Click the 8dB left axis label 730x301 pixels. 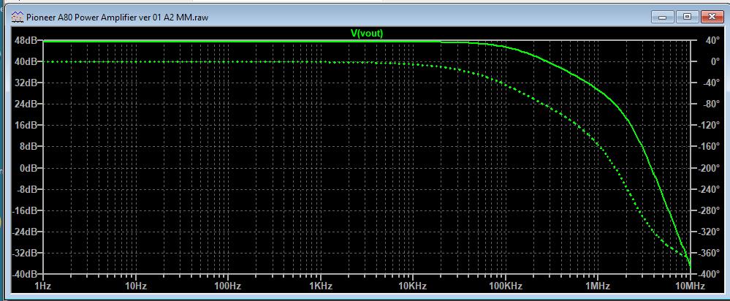tap(30, 147)
